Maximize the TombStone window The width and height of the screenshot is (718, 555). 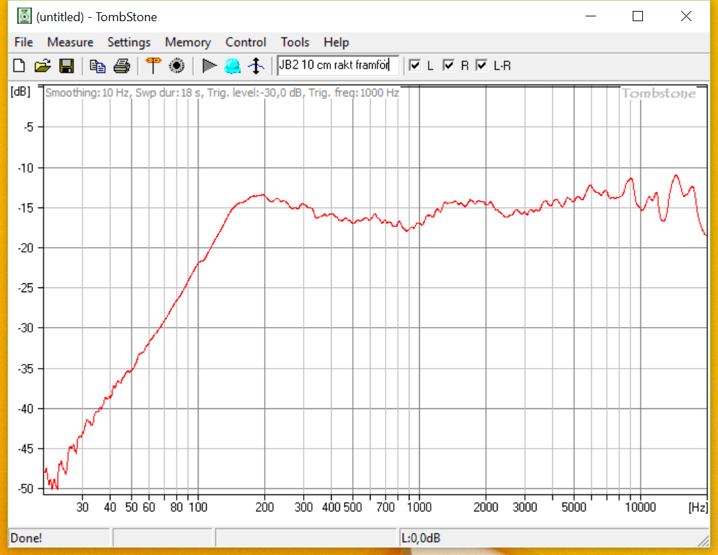tap(637, 16)
